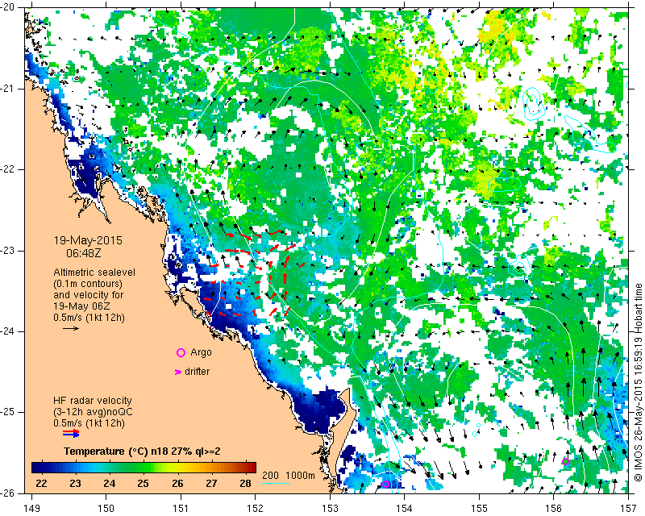Image resolution: width=645 pixels, height=516 pixels.
Task: Click the 0.5m/s text under the HF radar legend
Action: (89, 423)
